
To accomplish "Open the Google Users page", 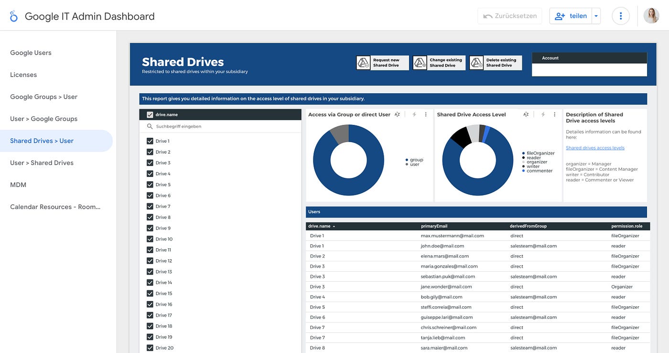I will (31, 53).
